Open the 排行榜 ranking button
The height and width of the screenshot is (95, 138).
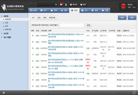pos(73,4)
